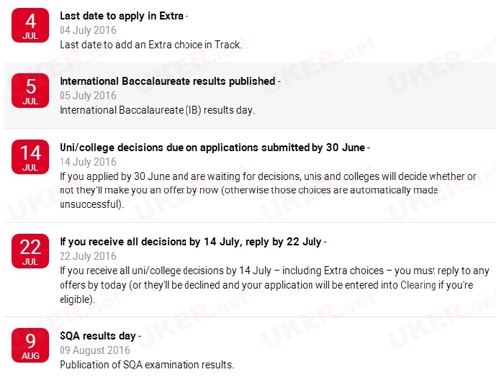Click the 'If you applied by 30 June' paragraph
The width and height of the screenshot is (496, 377).
point(268,190)
